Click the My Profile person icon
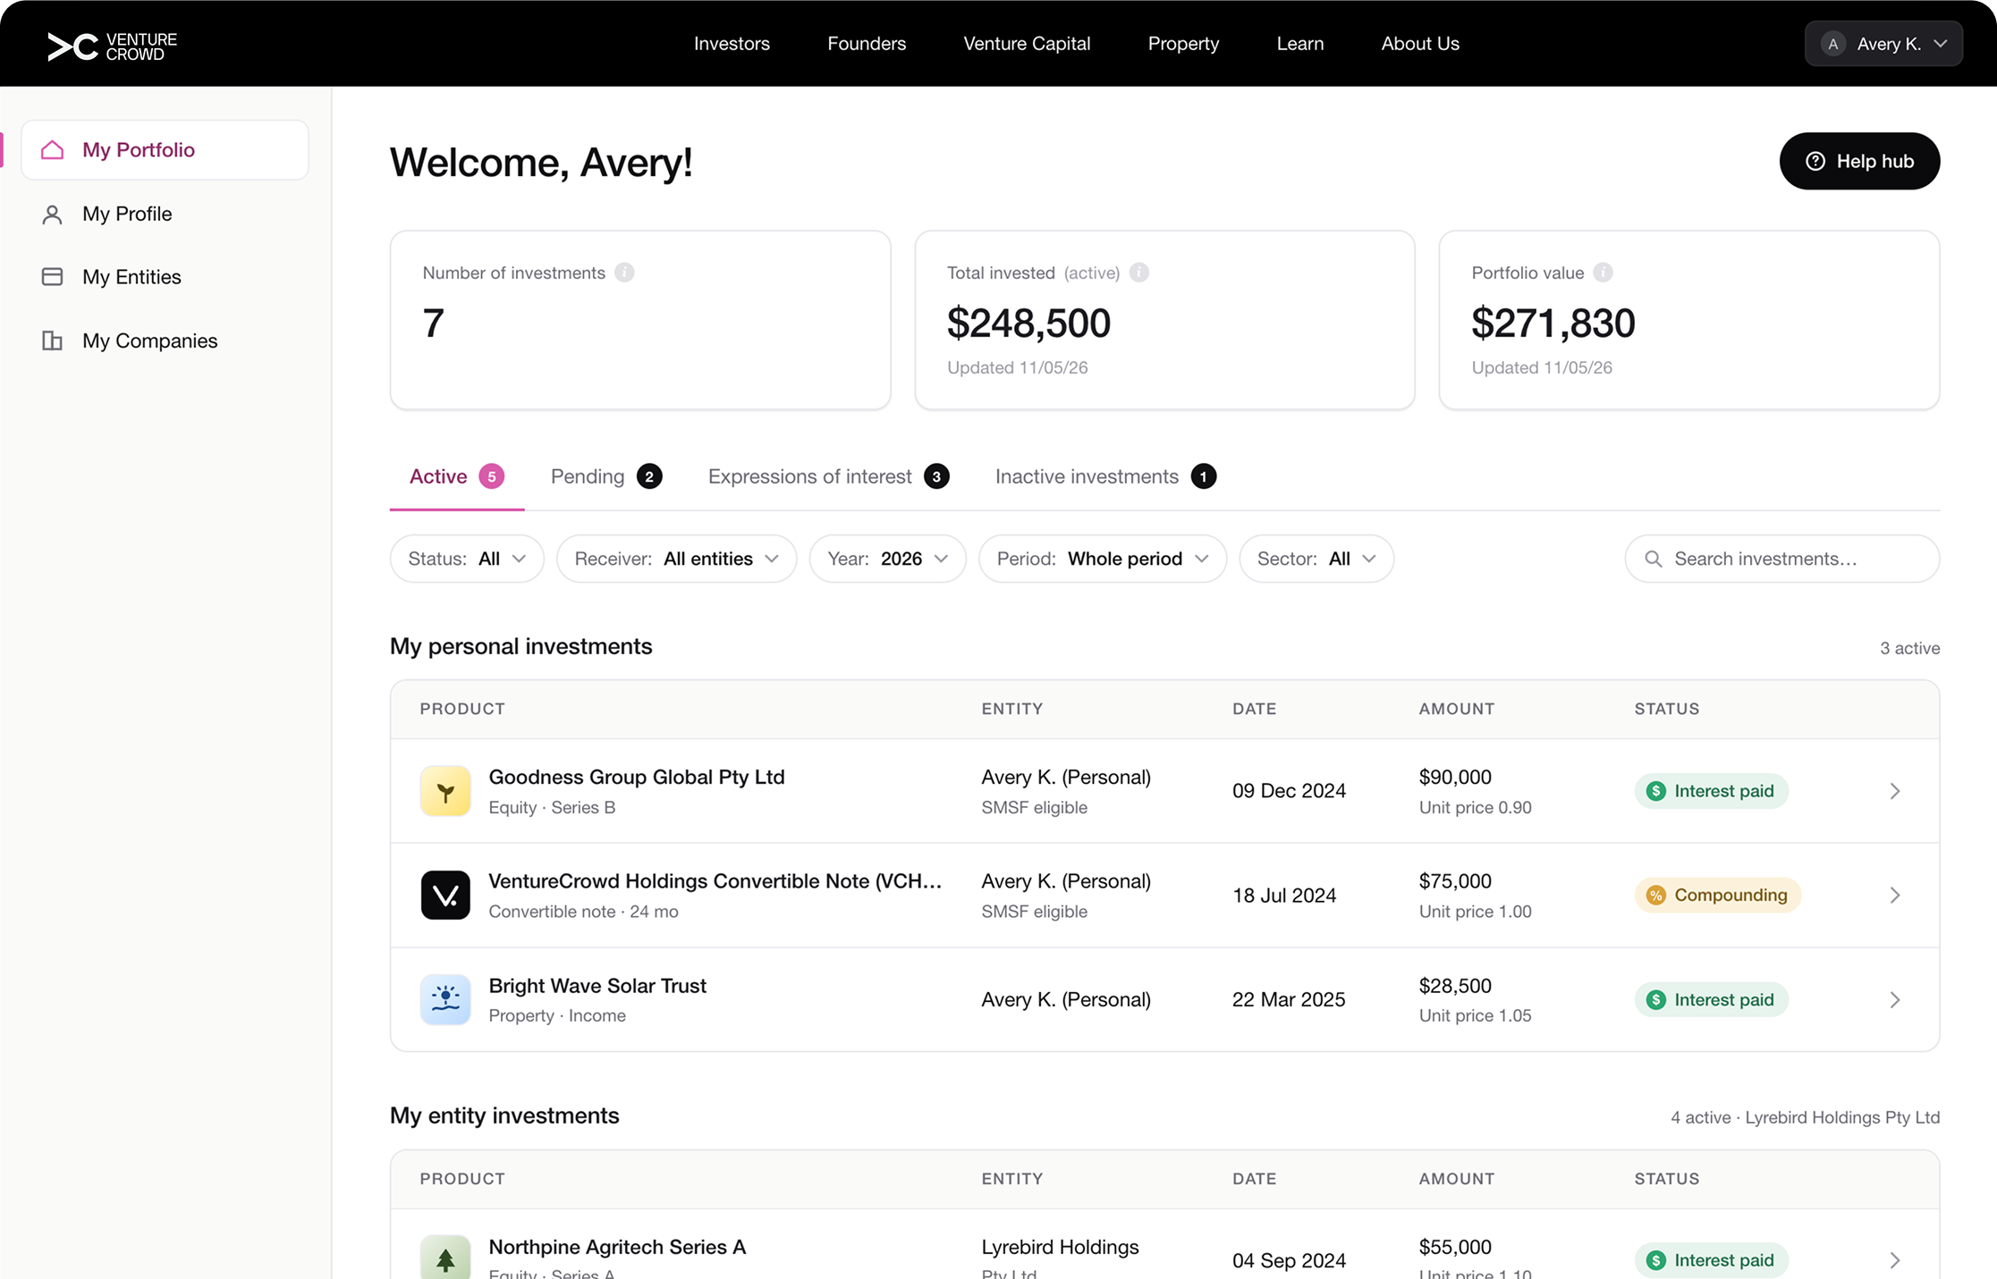Image resolution: width=1997 pixels, height=1279 pixels. pos(53,215)
